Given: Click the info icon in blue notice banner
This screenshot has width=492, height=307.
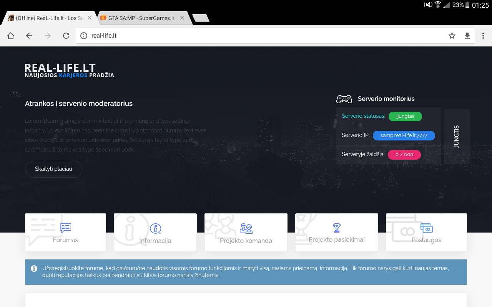Looking at the screenshot, I should 34,268.
